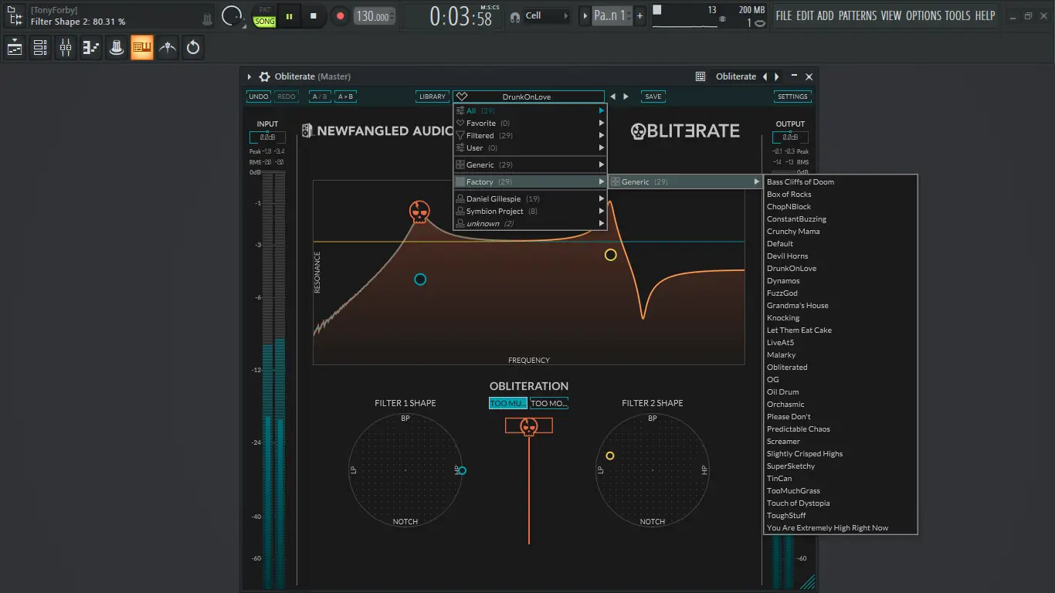Toggle SONG mode button
The width and height of the screenshot is (1055, 593).
pyautogui.click(x=265, y=22)
